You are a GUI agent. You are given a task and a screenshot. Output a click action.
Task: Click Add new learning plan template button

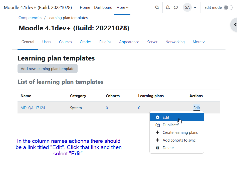click(x=48, y=69)
